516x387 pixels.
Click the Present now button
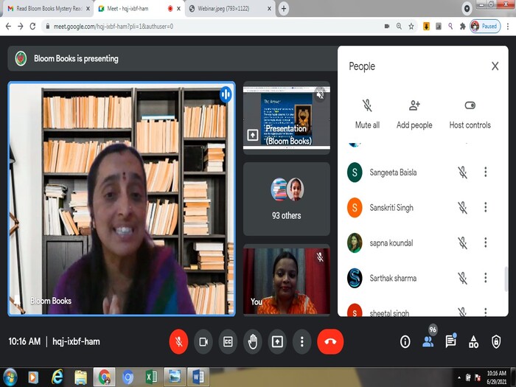pos(277,341)
